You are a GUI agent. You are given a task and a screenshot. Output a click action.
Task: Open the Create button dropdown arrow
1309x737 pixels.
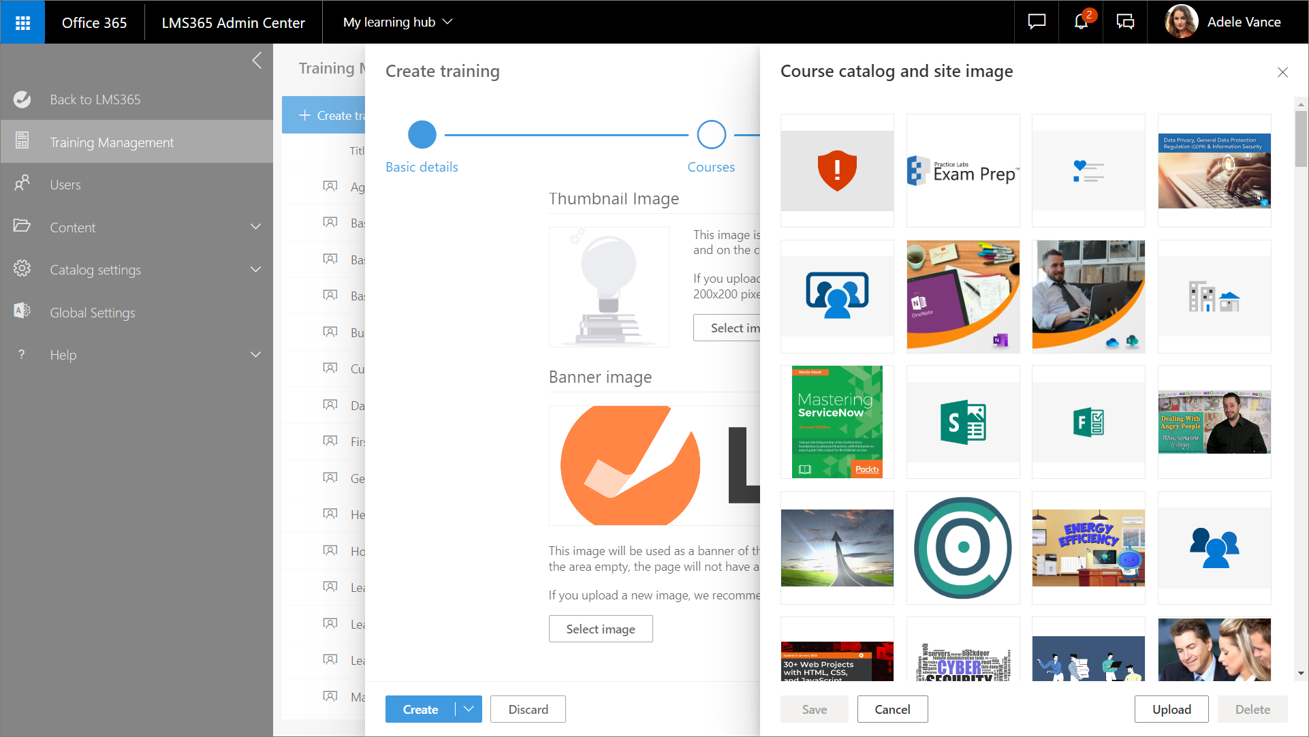(469, 709)
